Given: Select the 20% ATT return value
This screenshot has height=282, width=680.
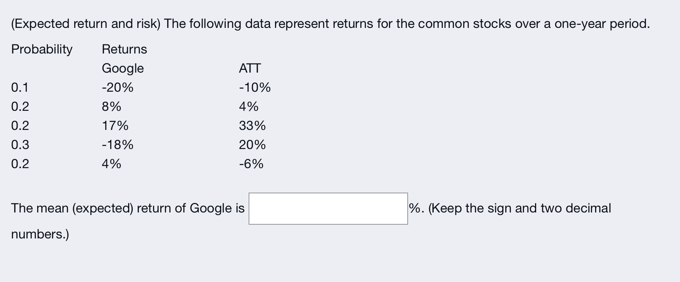Looking at the screenshot, I should (x=252, y=145).
